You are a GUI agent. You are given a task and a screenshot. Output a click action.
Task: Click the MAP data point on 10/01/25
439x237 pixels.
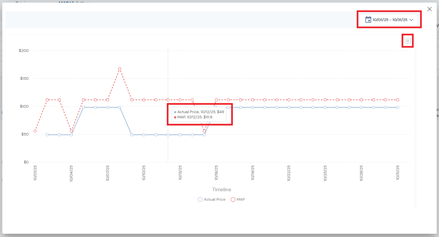35,131
